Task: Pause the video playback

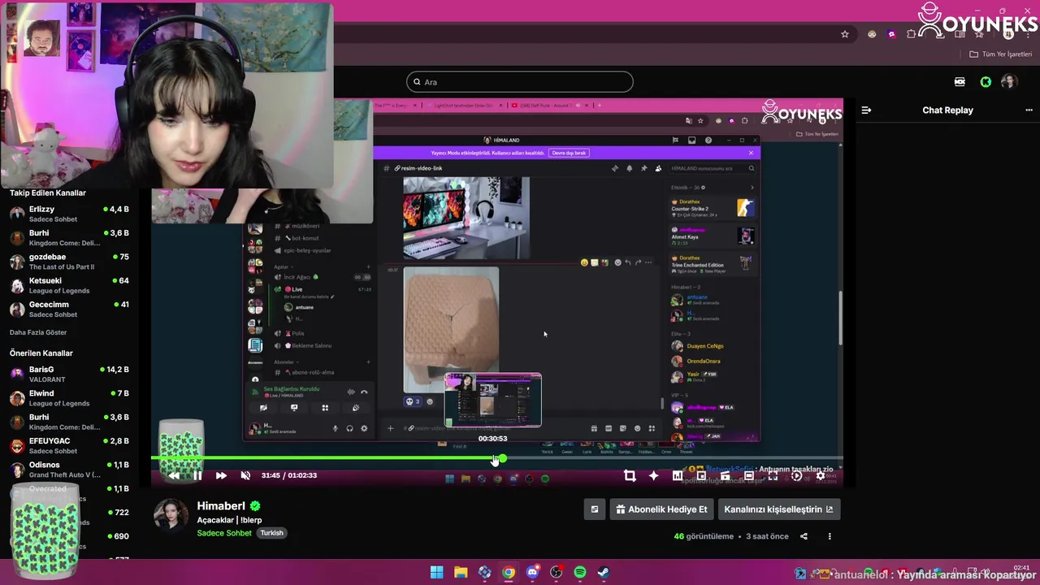Action: (197, 475)
